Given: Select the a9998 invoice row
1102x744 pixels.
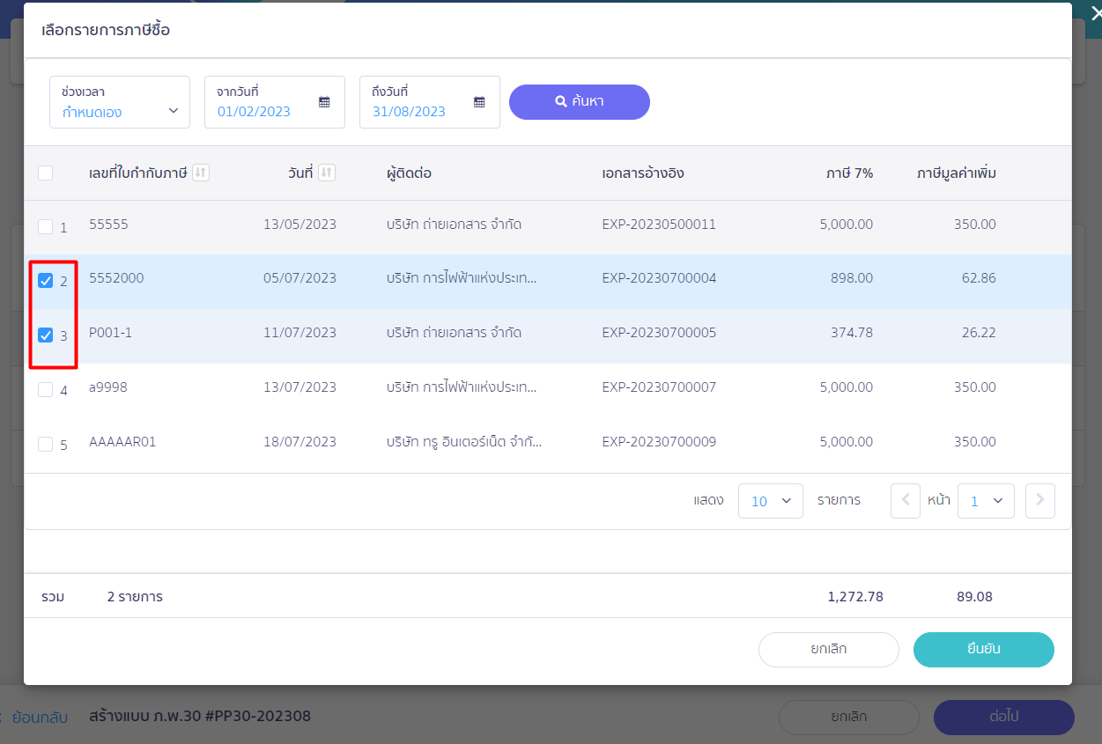Looking at the screenshot, I should [x=548, y=388].
